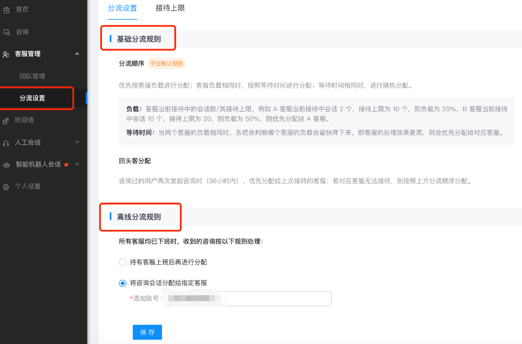Click the robot icon for 智能机器人会话

click(x=6, y=164)
